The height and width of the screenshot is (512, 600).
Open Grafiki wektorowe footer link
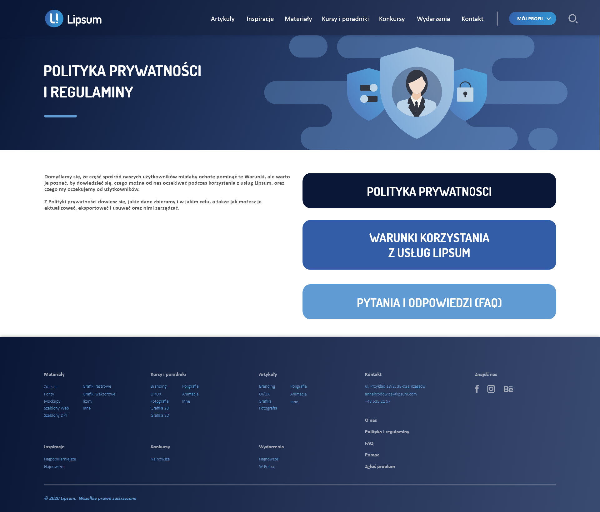99,394
